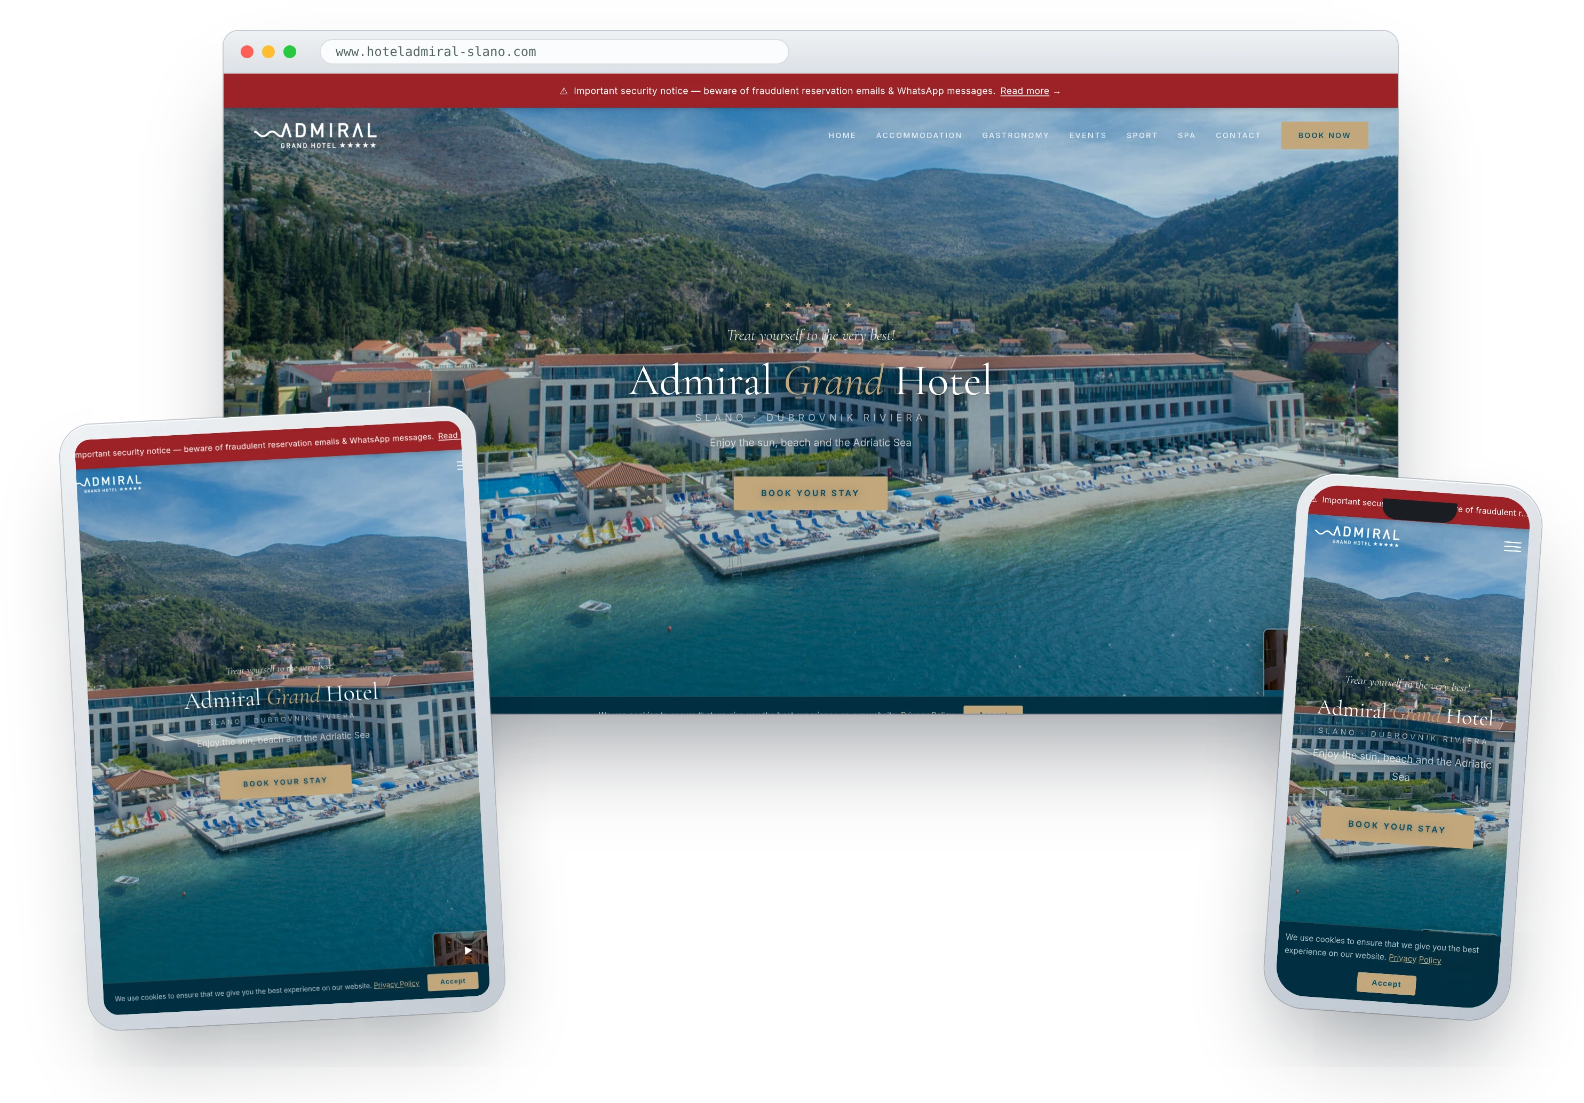Click the warning icon in phone security notice
Screen dimensions: 1584x1103
coord(1314,499)
